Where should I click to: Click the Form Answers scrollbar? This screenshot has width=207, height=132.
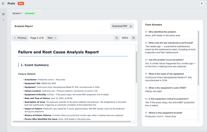(198, 58)
